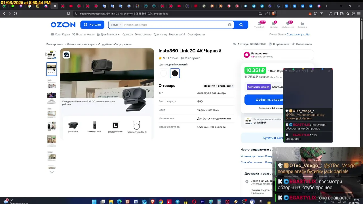
Task: Reload the current page
Action: [x=16, y=14]
